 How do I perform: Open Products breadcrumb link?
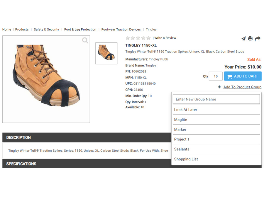(22, 29)
